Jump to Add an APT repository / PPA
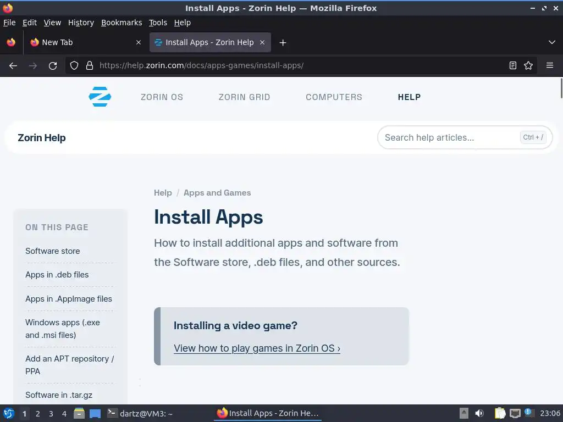Image resolution: width=563 pixels, height=422 pixels. [x=70, y=365]
